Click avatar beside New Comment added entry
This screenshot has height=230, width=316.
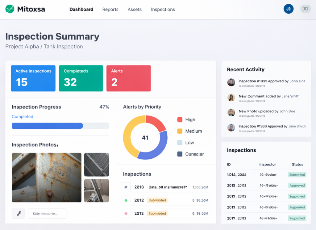click(231, 97)
